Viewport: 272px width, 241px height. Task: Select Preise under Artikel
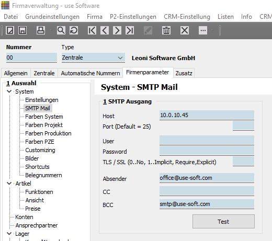tap(33, 209)
